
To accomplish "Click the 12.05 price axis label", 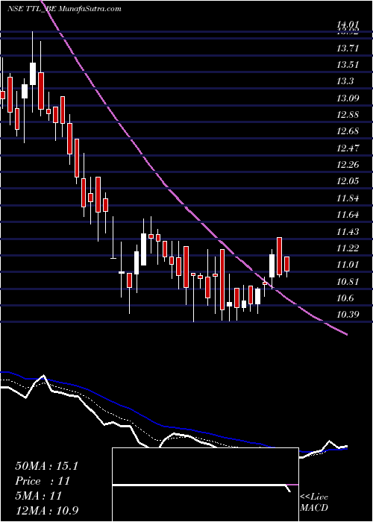I will (348, 181).
